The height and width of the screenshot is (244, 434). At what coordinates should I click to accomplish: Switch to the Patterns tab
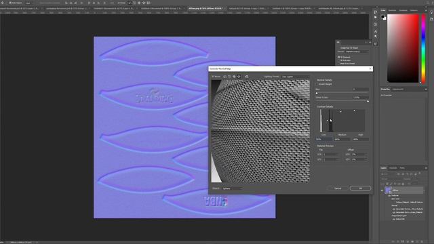point(414,10)
